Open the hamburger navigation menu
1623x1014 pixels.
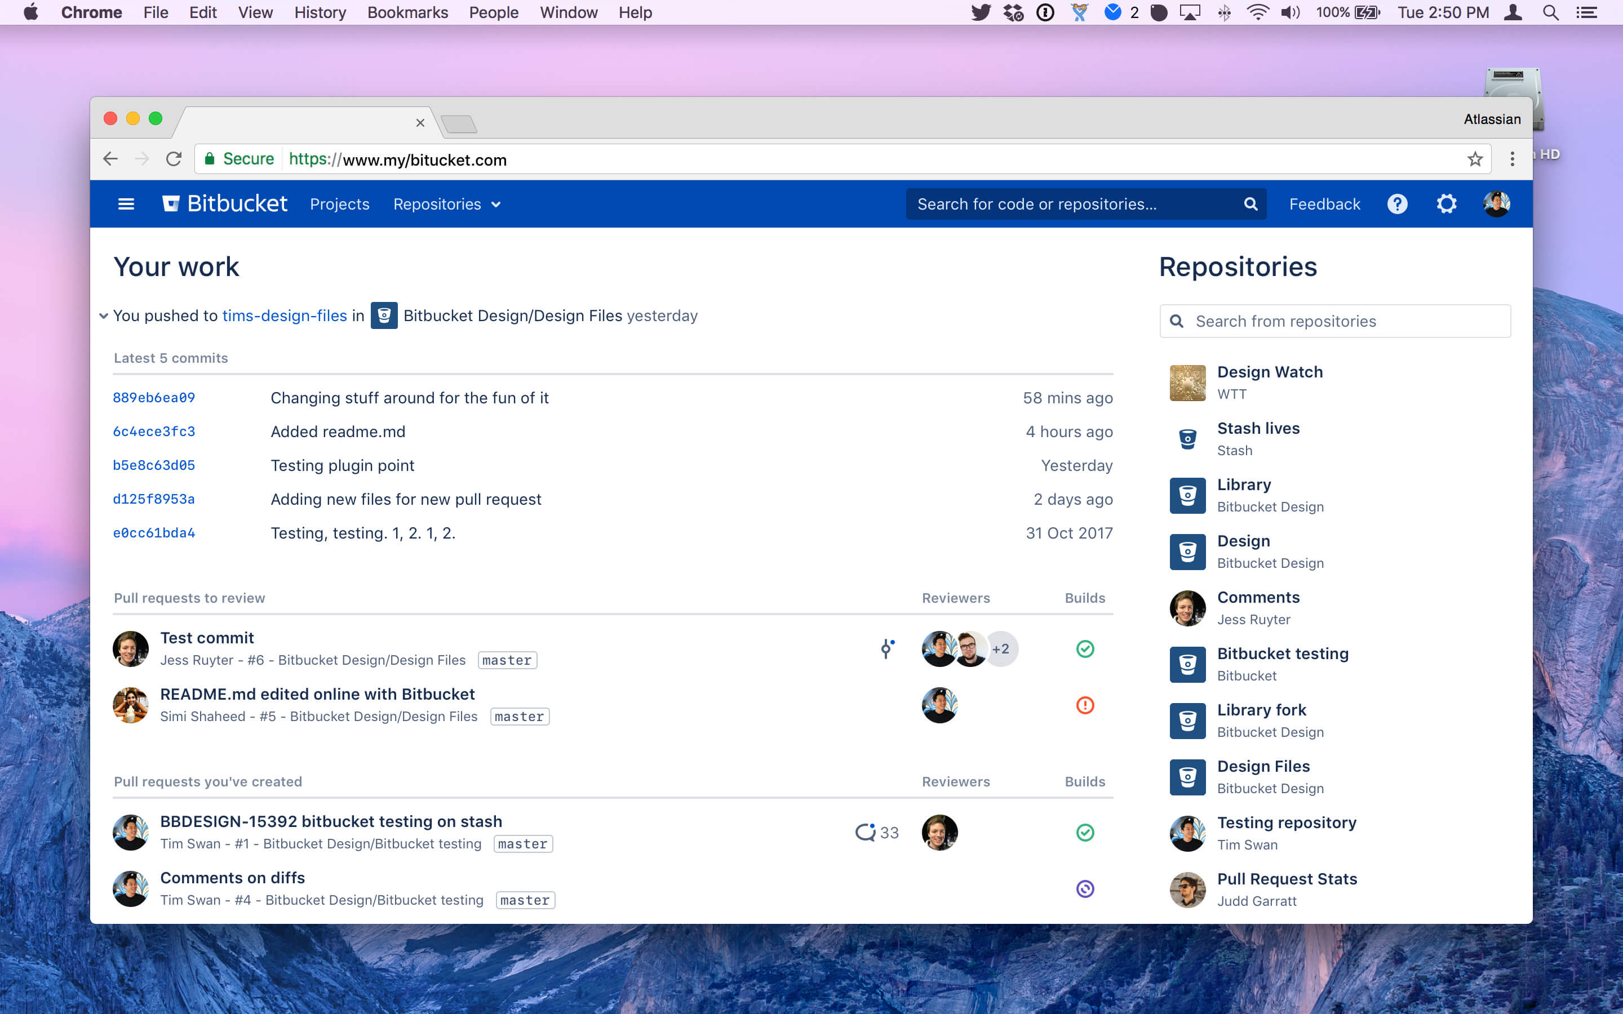tap(126, 204)
